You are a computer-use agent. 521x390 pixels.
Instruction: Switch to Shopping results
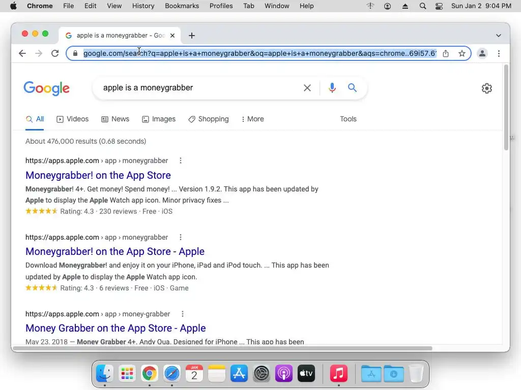click(x=209, y=119)
